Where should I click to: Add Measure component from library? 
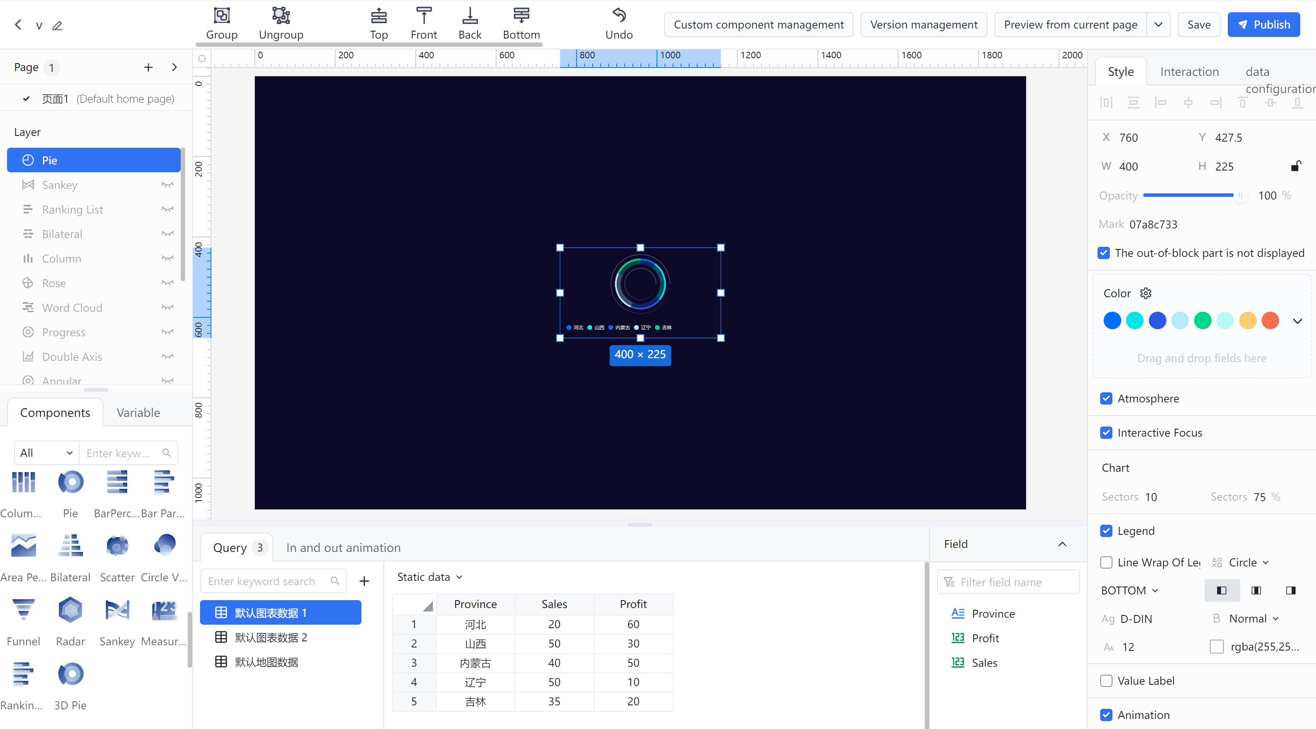(164, 610)
